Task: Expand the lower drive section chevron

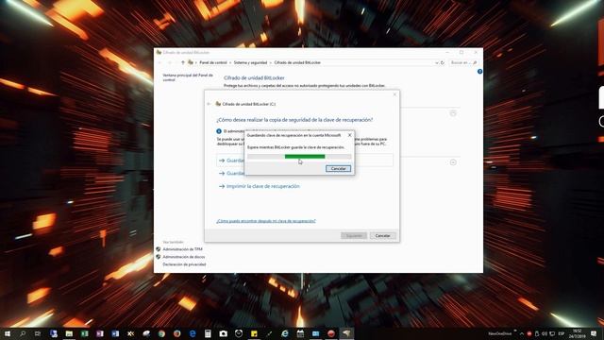Action: pyautogui.click(x=453, y=162)
